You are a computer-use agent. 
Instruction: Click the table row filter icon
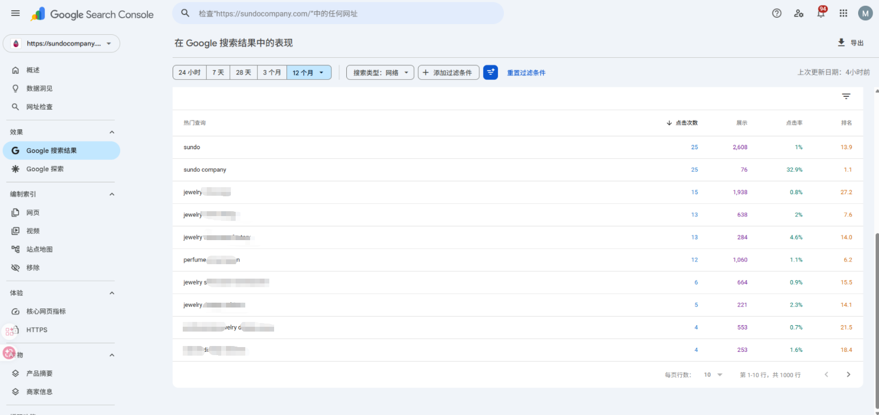pos(846,96)
